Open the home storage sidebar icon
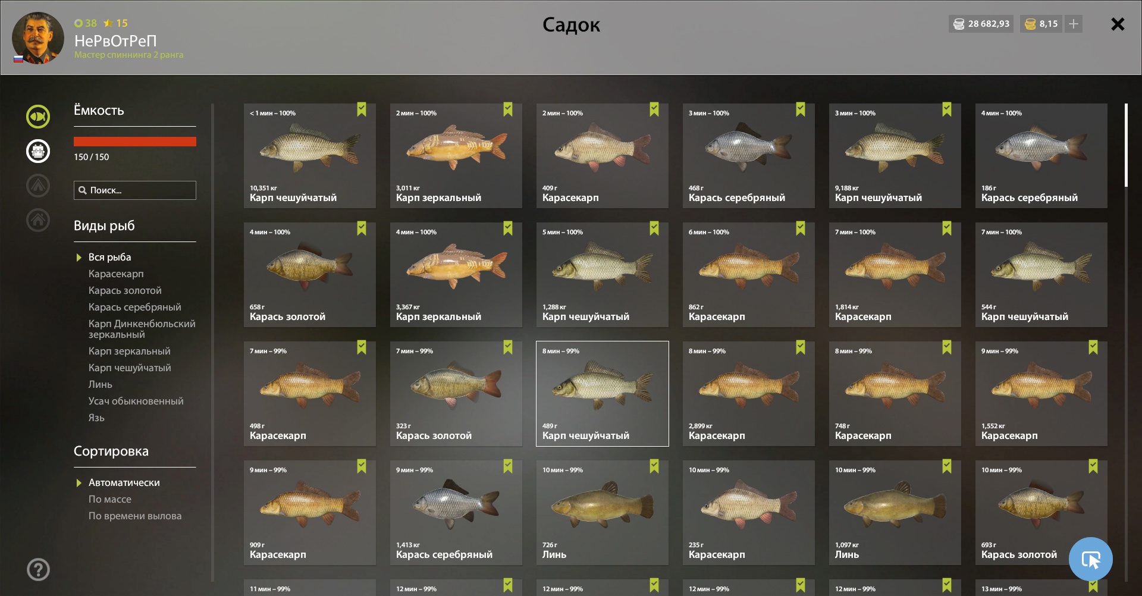The width and height of the screenshot is (1142, 596). (38, 220)
